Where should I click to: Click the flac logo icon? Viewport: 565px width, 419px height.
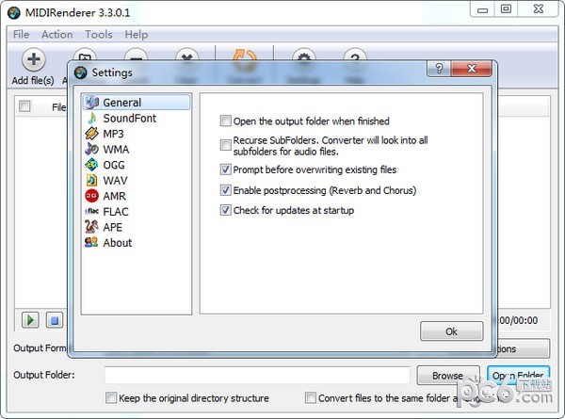(91, 211)
